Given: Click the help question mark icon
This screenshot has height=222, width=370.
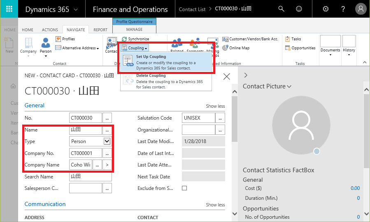Looking at the screenshot, I should (x=343, y=9).
